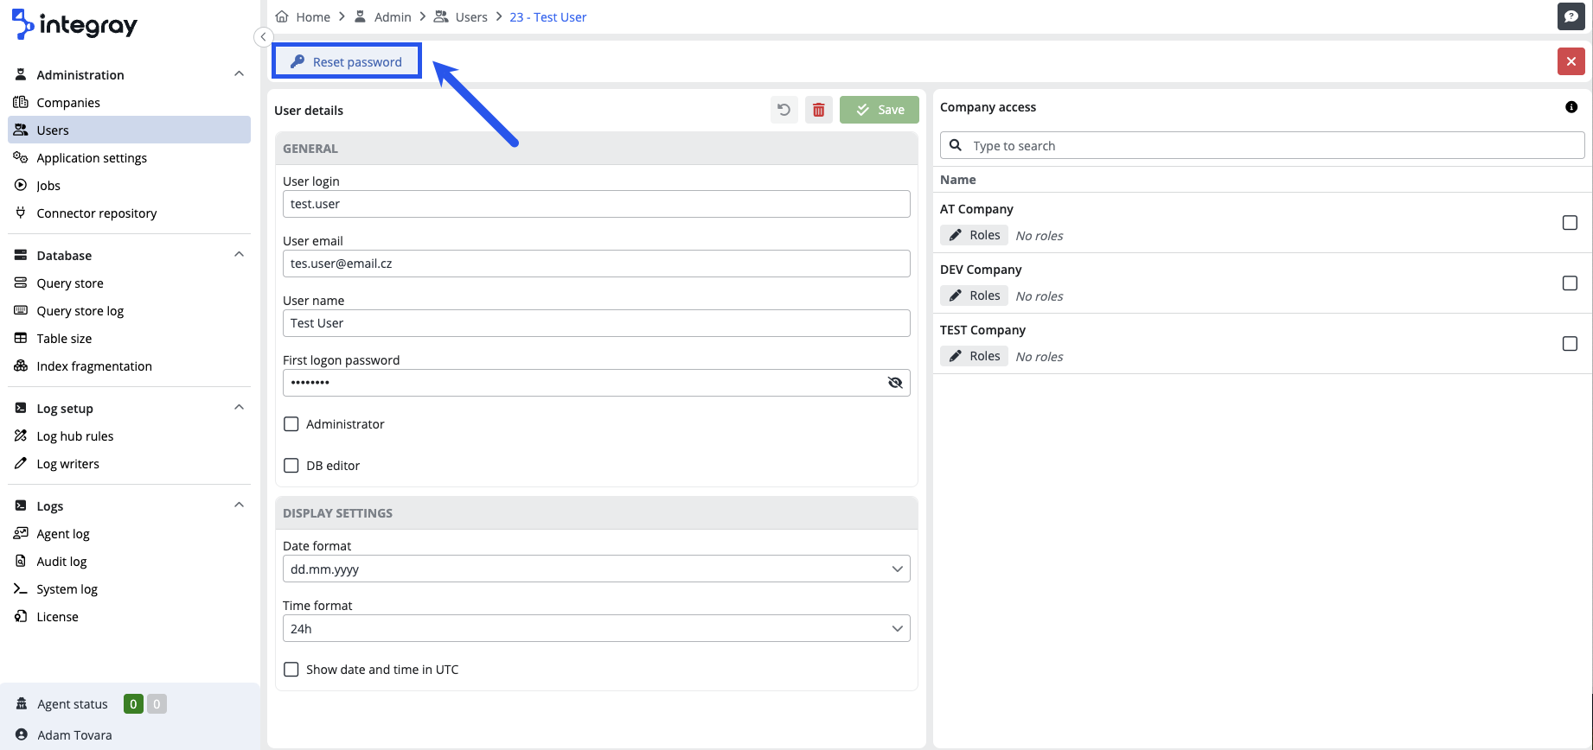Edit Roles for AT Company
Screen dimensions: 1593x750
pyautogui.click(x=974, y=235)
